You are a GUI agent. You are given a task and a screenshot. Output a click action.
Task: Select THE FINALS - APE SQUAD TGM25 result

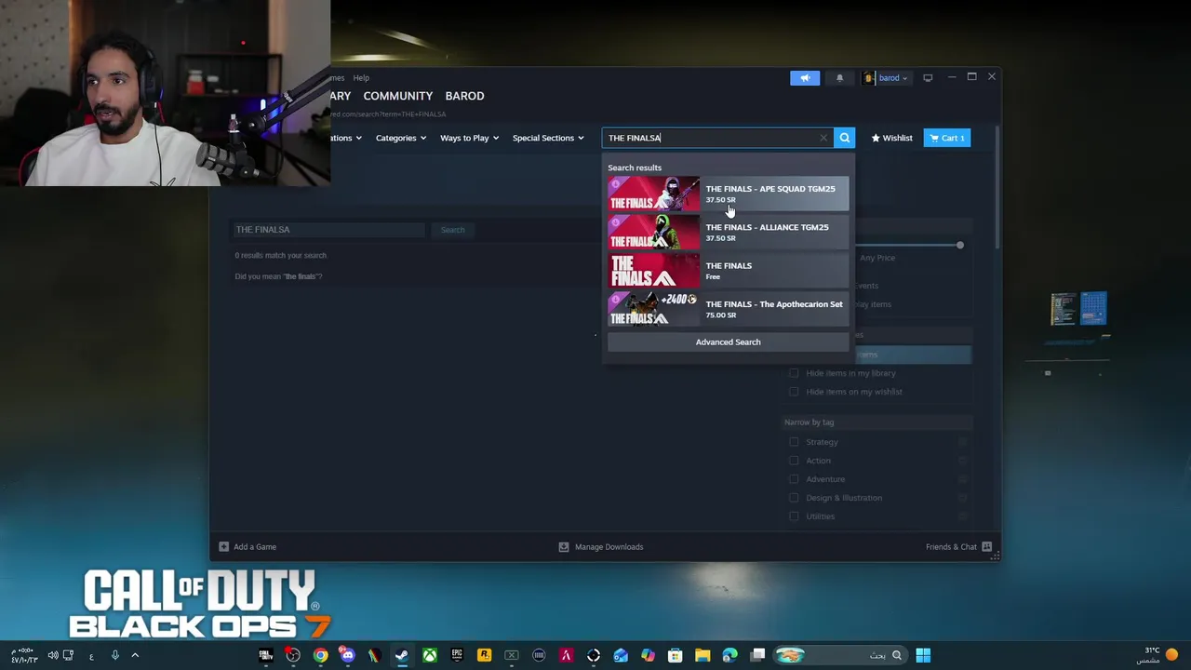[728, 194]
